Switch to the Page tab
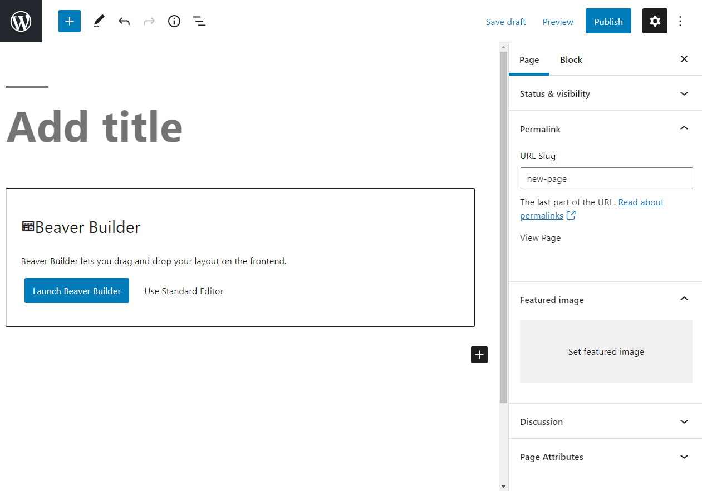This screenshot has width=702, height=491. tap(529, 59)
